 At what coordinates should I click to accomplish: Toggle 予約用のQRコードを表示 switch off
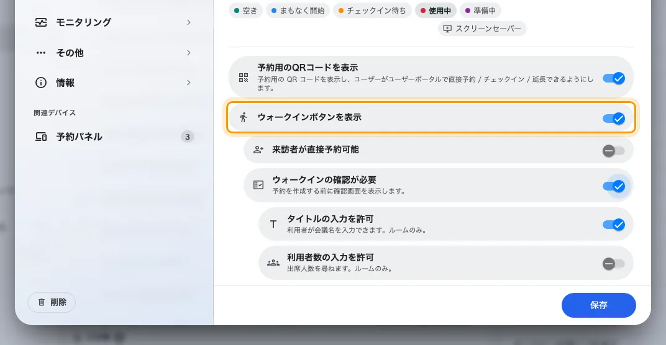click(x=614, y=79)
